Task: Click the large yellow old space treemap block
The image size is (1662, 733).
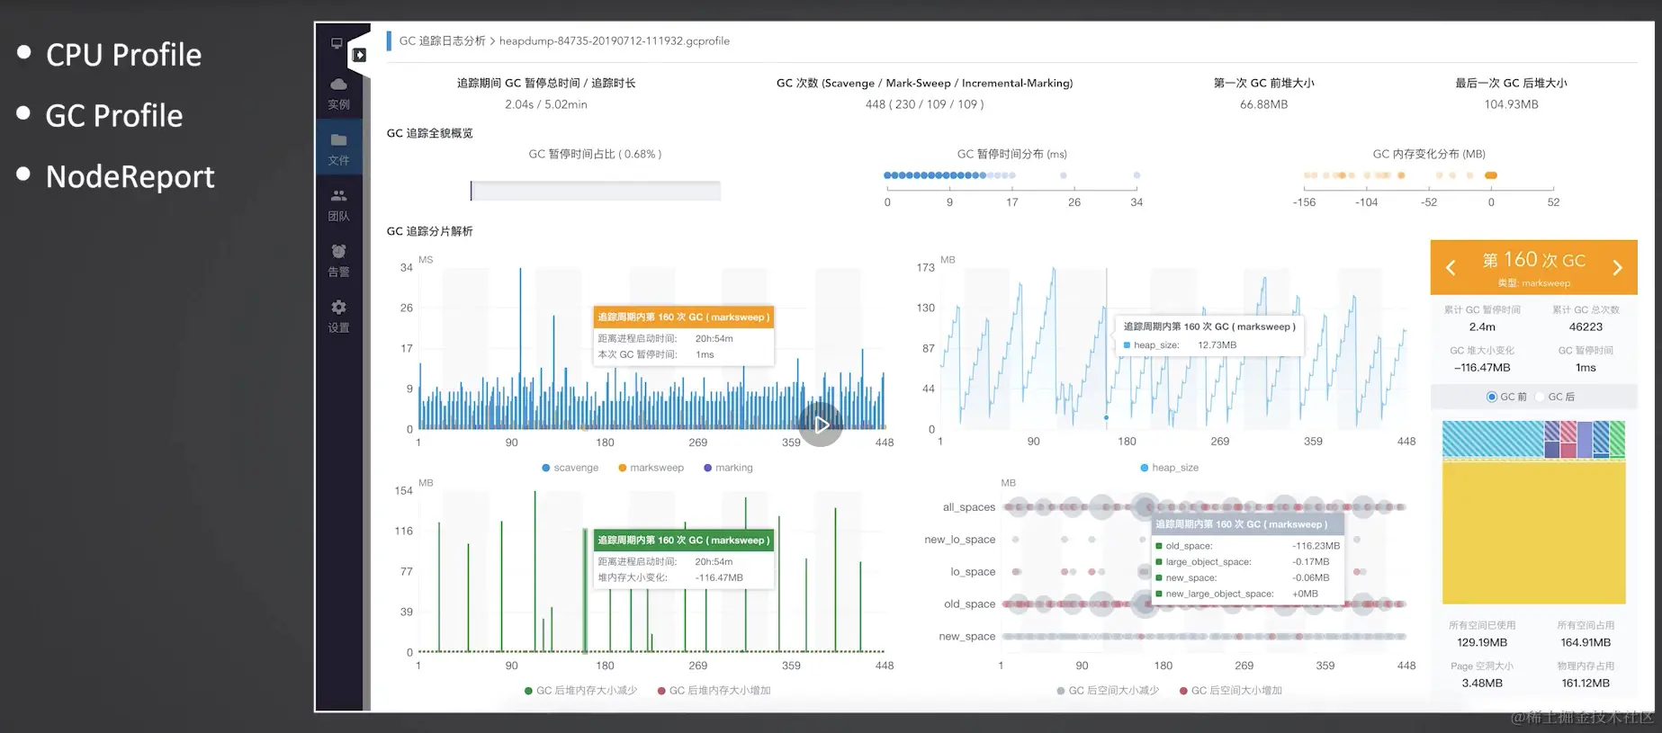Action: coord(1533,532)
